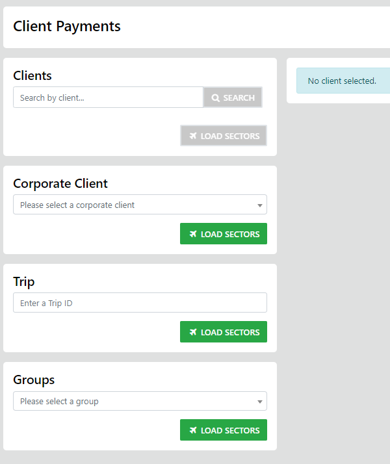Click the plane icon in the Clients section
Screen dimensions: 390x464
coord(193,136)
